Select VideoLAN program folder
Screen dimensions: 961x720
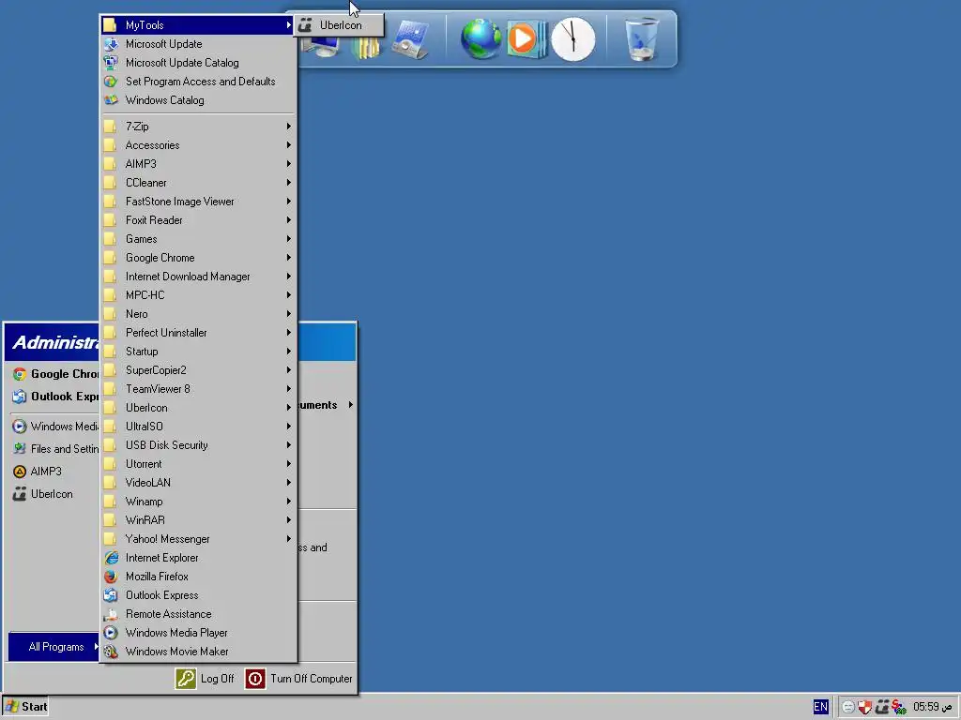tap(199, 483)
